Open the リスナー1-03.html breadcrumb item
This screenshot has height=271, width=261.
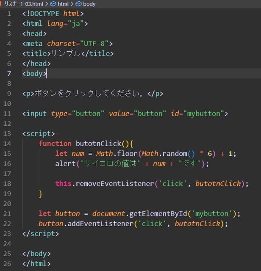23,4
